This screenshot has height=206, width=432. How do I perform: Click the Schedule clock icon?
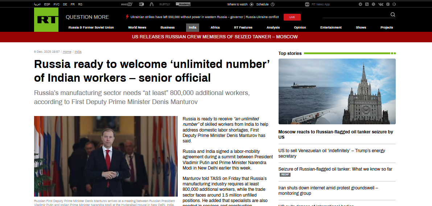click(273, 4)
